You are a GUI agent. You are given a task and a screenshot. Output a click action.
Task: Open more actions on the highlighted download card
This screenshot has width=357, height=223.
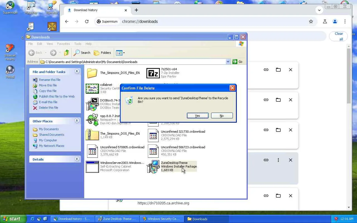click(x=278, y=160)
